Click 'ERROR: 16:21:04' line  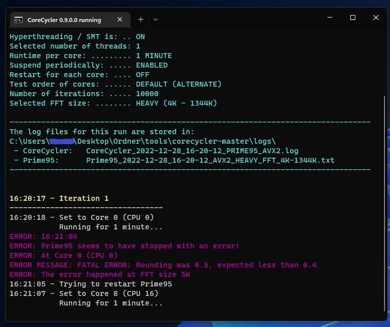43,236
